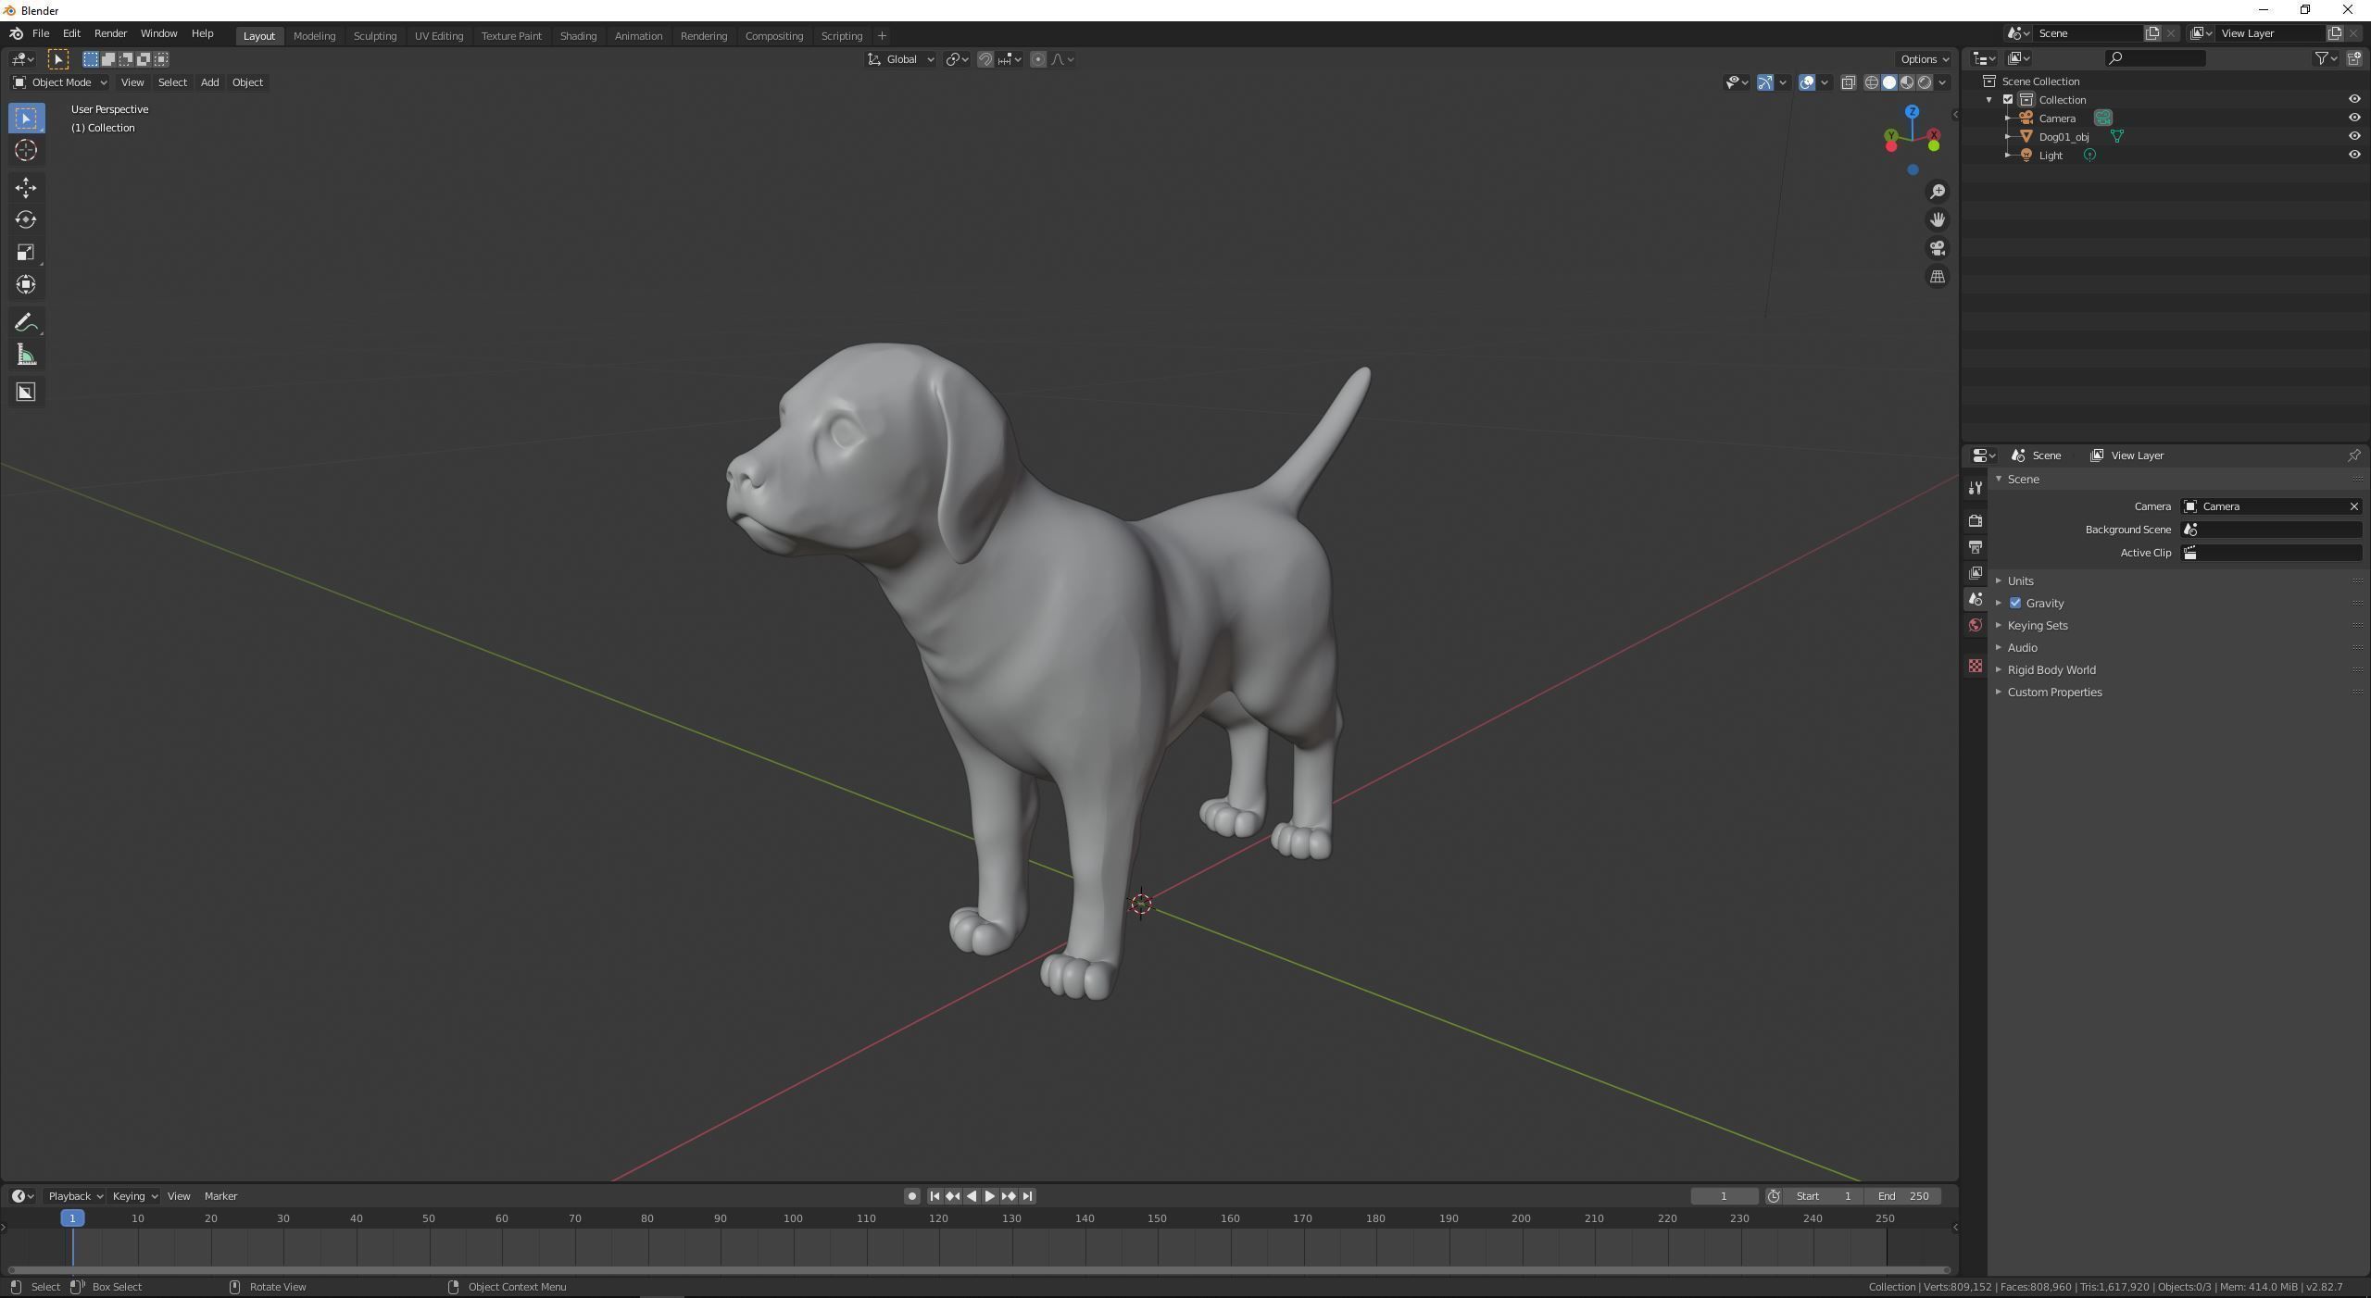2371x1298 pixels.
Task: Toggle camera view in viewport
Action: click(x=1937, y=248)
